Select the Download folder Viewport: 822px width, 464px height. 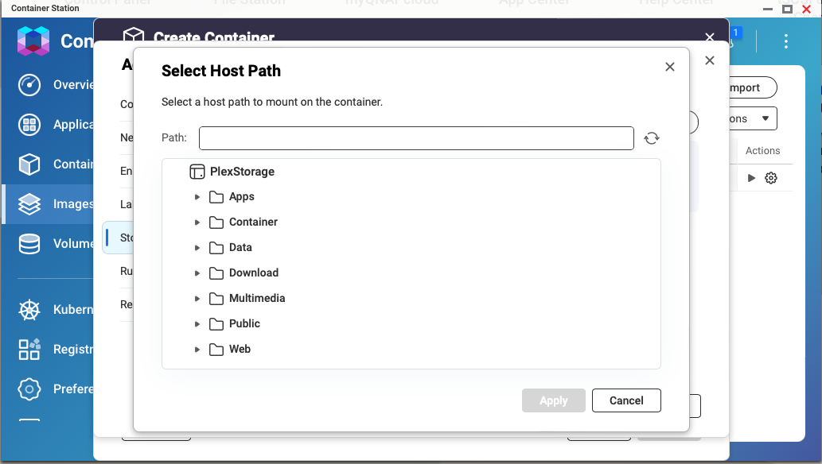tap(243, 273)
